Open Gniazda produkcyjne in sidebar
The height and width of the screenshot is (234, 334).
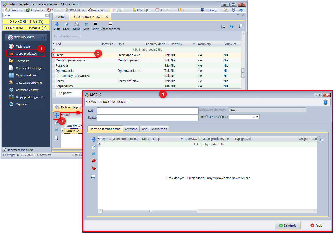pyautogui.click(x=28, y=83)
